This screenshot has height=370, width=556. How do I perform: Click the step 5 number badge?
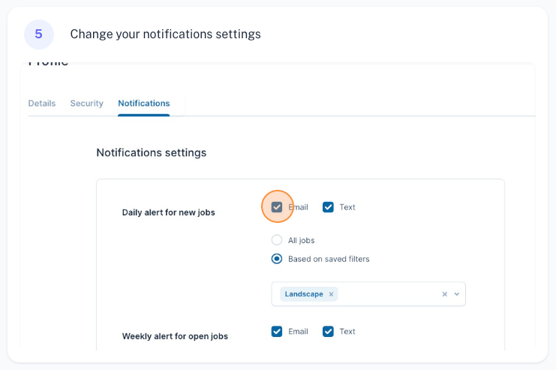coord(38,35)
